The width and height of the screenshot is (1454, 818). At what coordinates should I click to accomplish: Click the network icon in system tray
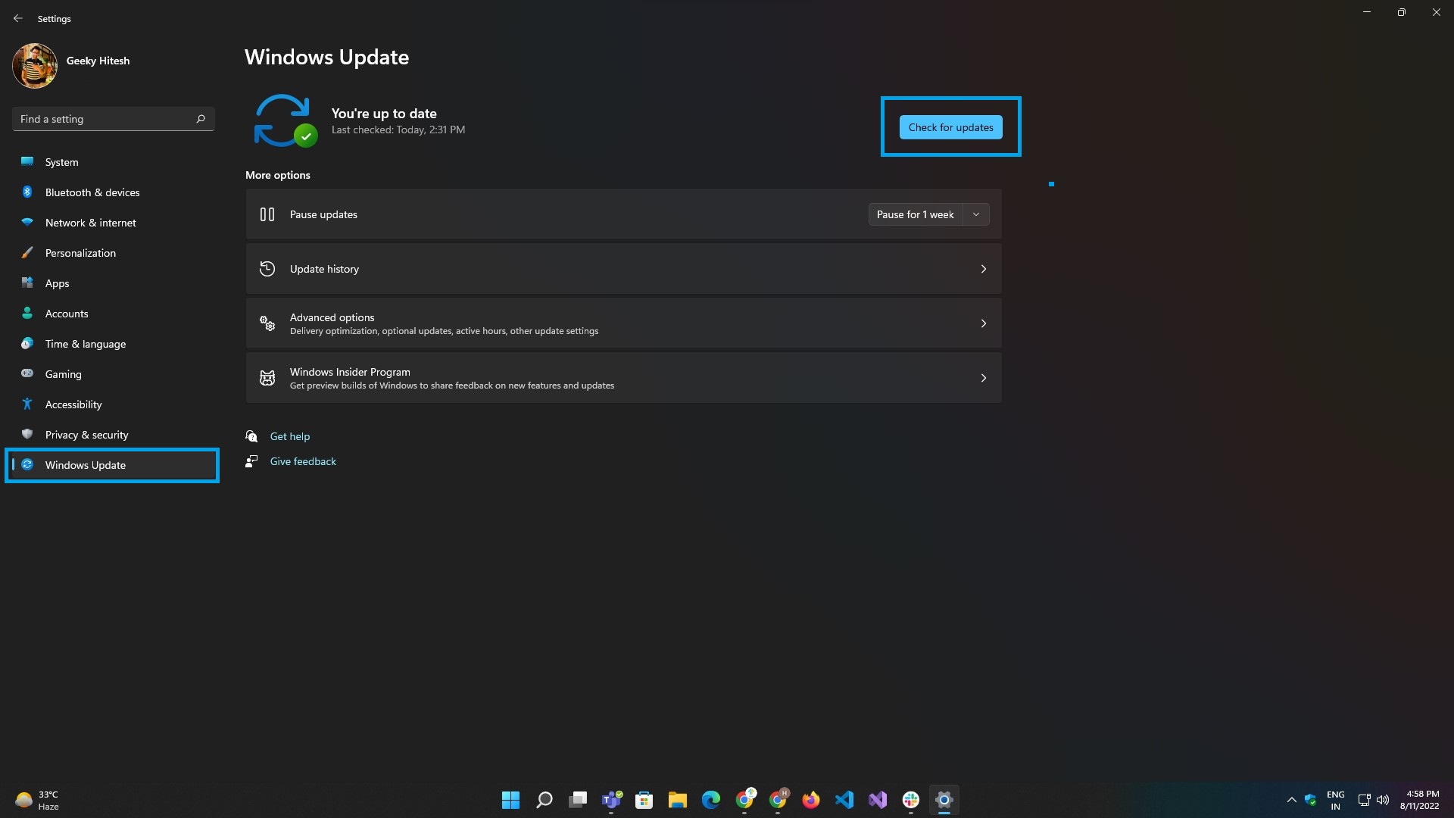(x=1364, y=800)
